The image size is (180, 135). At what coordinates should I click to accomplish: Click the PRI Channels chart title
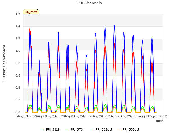(x=89, y=3)
